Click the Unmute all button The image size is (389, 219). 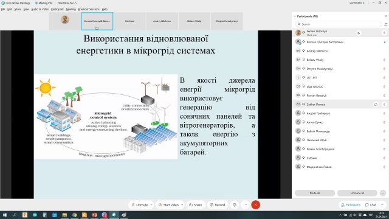point(357,193)
